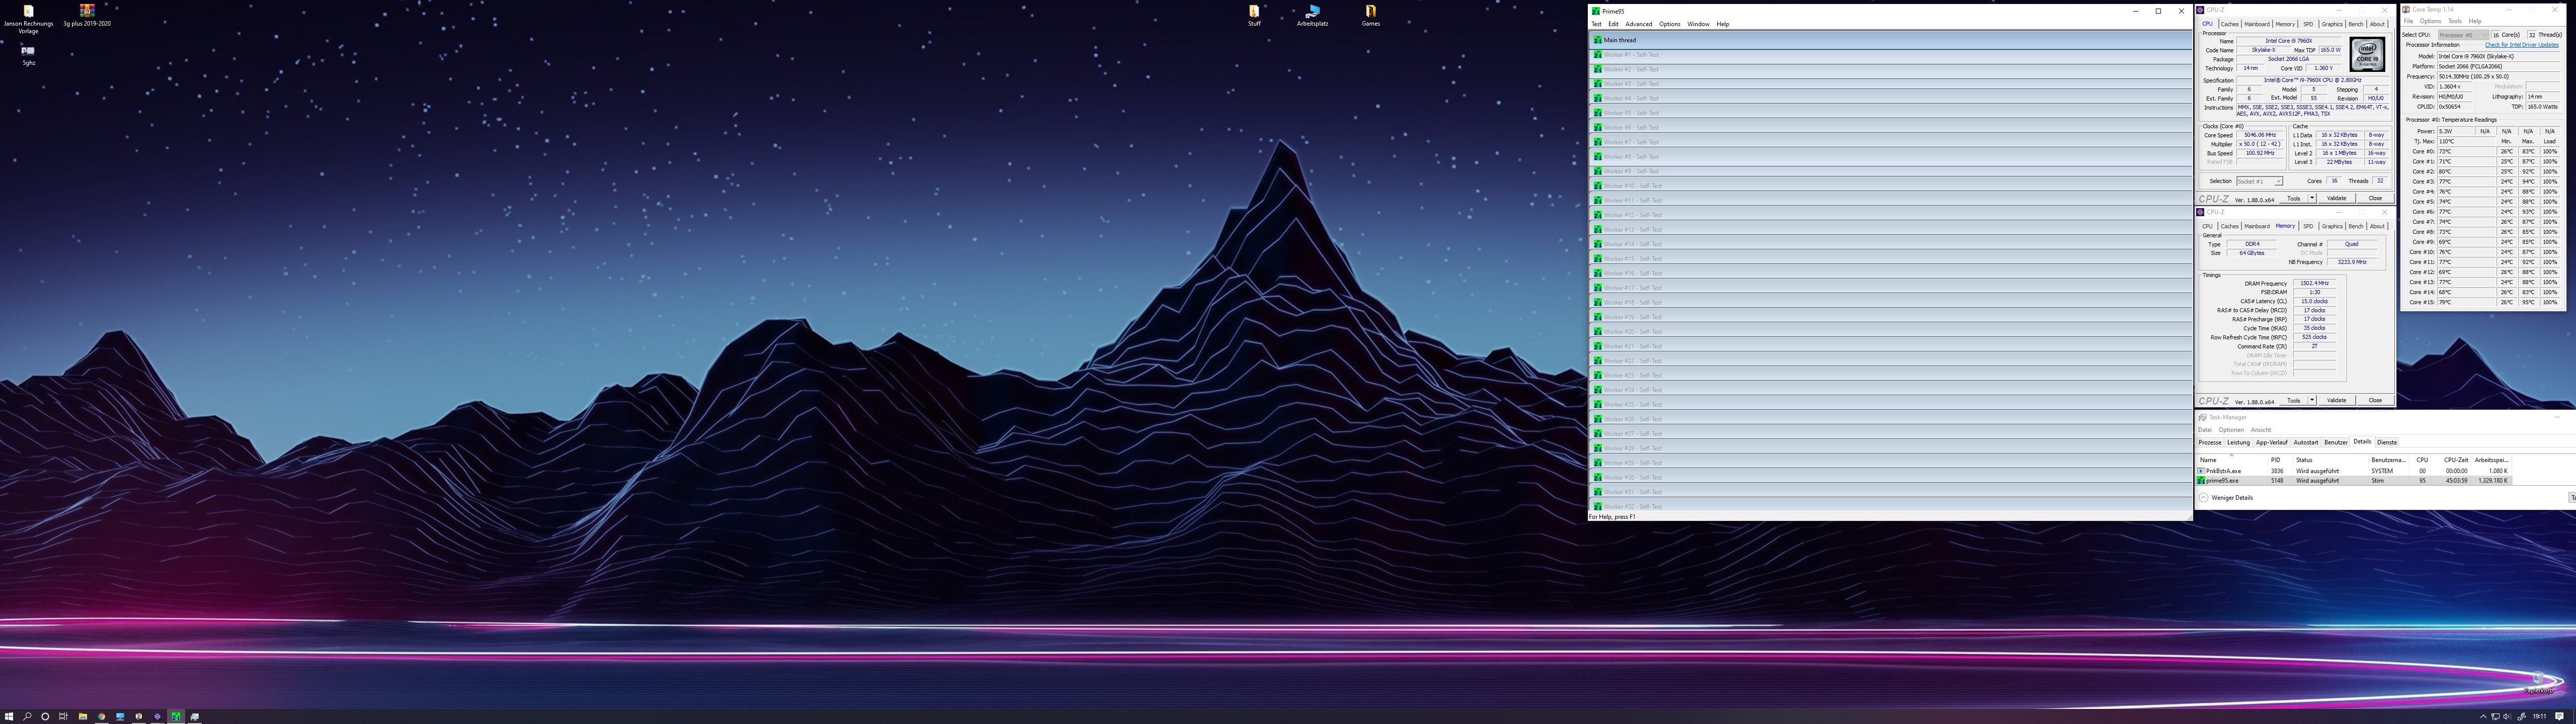Sort processes by the CPU column header
Viewport: 2576px width, 724px height.
(x=2422, y=460)
